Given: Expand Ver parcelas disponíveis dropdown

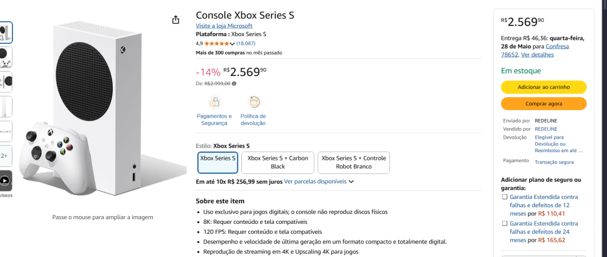Looking at the screenshot, I should click(x=352, y=182).
